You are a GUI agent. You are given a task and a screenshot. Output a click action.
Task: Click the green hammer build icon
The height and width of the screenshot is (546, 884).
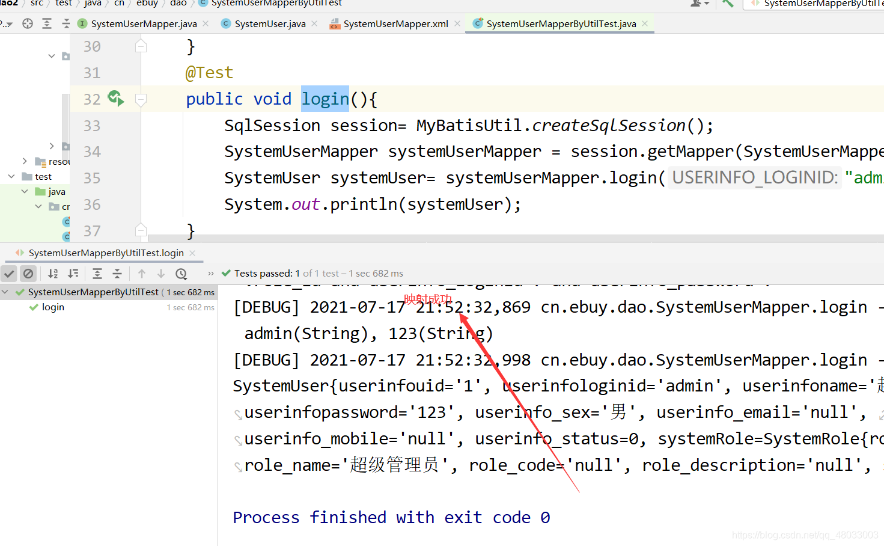(728, 4)
